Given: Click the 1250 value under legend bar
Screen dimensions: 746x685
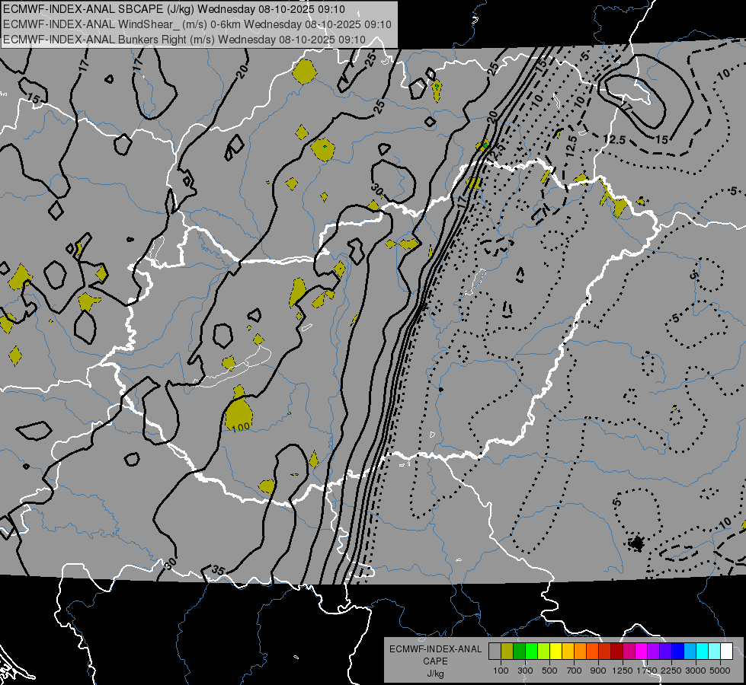Looking at the screenshot, I should (x=623, y=671).
